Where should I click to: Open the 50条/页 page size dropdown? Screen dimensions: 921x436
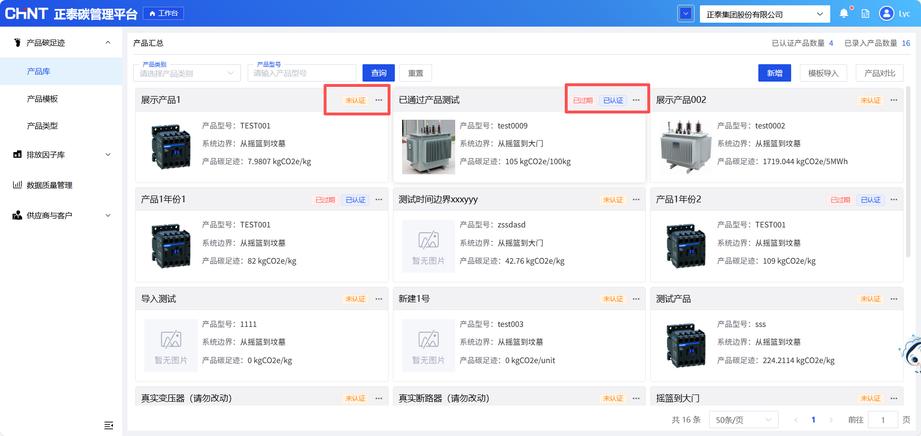[743, 420]
